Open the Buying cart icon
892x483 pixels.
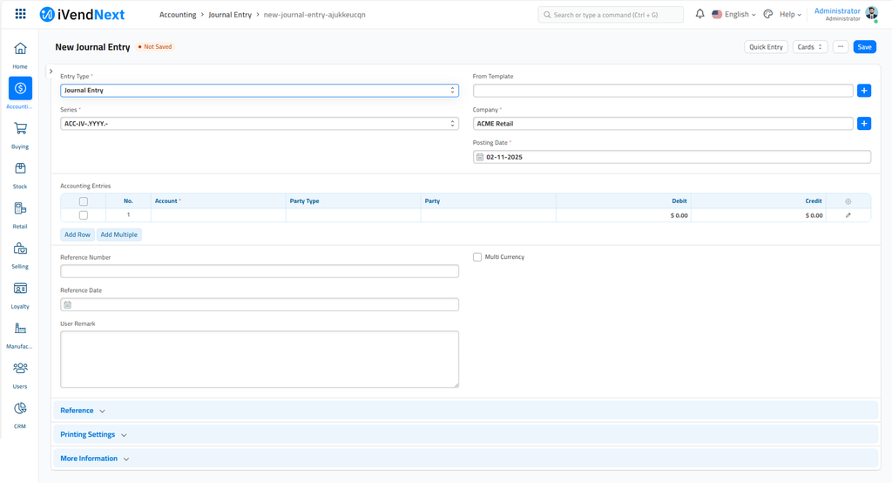click(x=20, y=129)
